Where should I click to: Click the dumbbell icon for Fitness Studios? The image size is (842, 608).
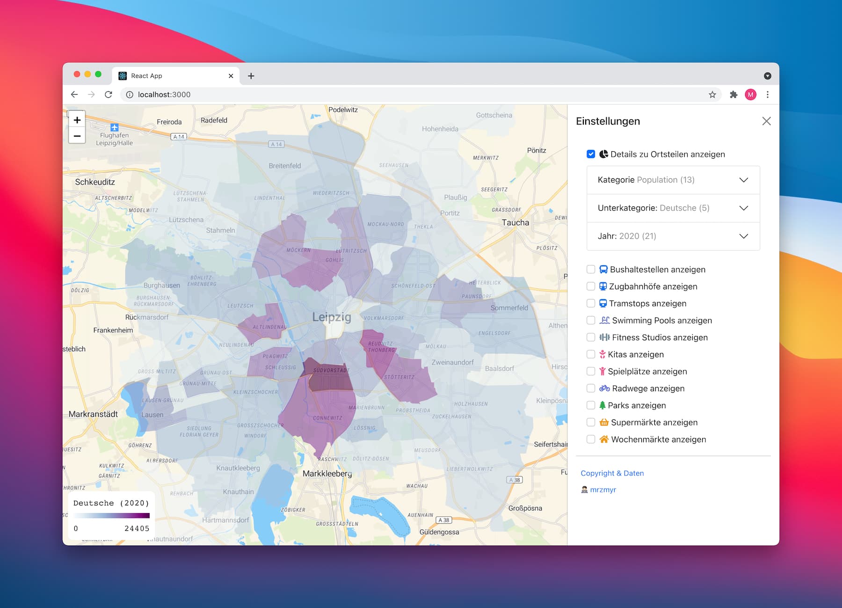(605, 337)
